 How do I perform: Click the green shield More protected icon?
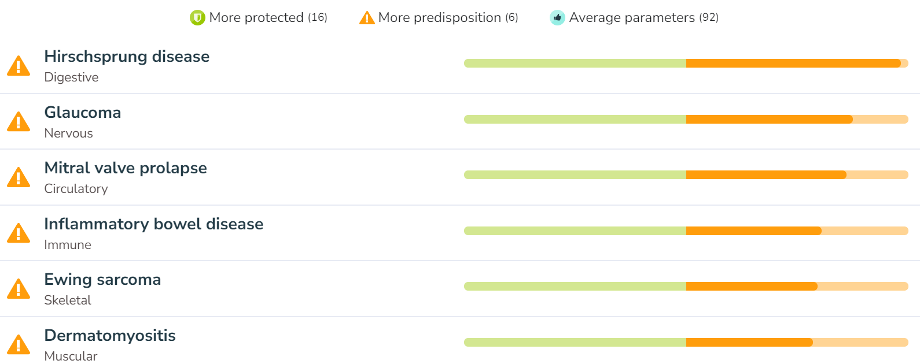[x=197, y=18]
